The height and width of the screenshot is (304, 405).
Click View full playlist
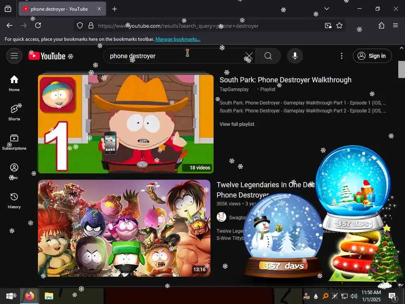[x=237, y=124]
